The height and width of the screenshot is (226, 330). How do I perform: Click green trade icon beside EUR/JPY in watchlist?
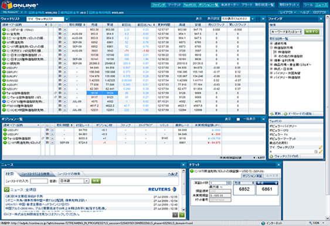pos(4,76)
